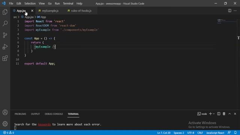Open the Selection menu
The width and height of the screenshot is (240, 135).
pos(30,3)
